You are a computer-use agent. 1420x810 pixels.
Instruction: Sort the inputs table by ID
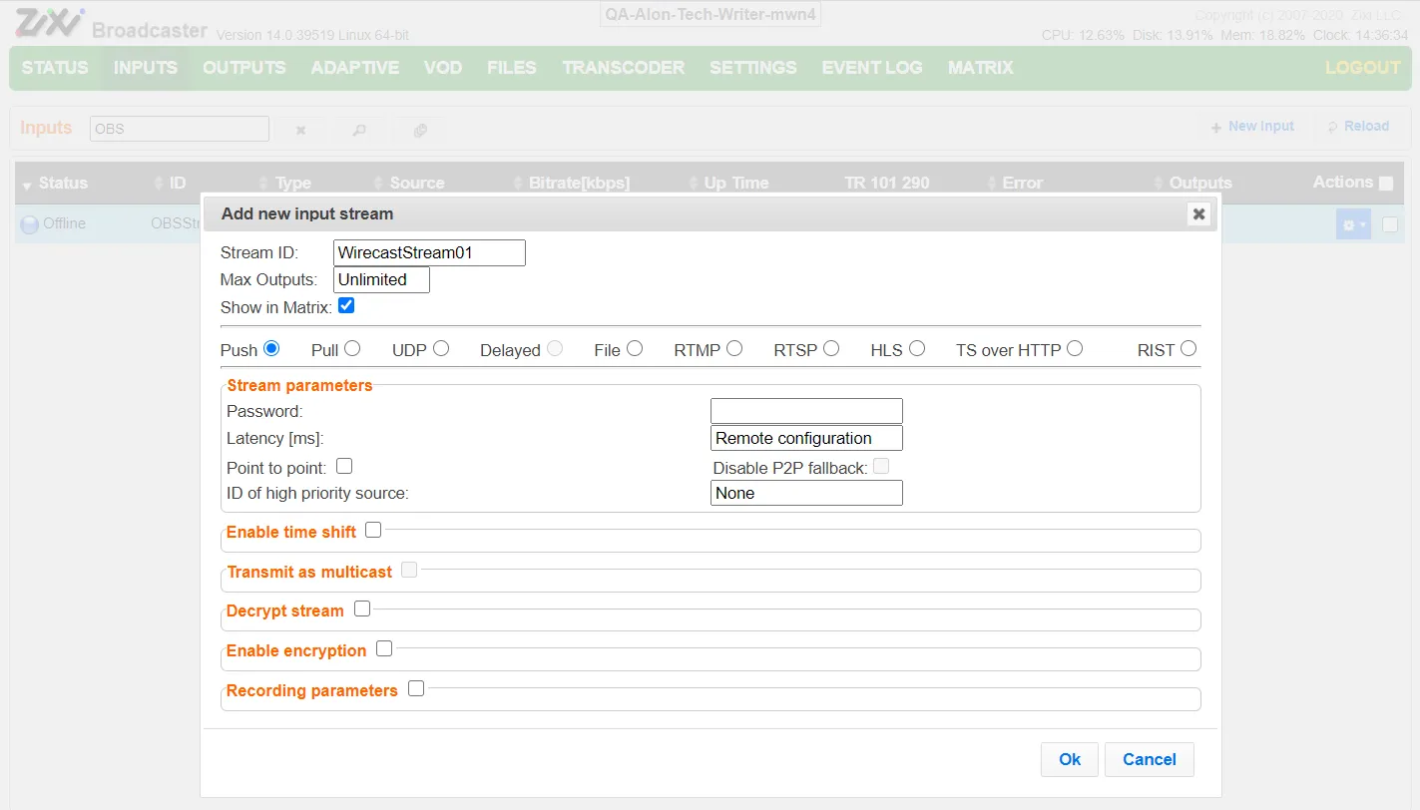[171, 184]
